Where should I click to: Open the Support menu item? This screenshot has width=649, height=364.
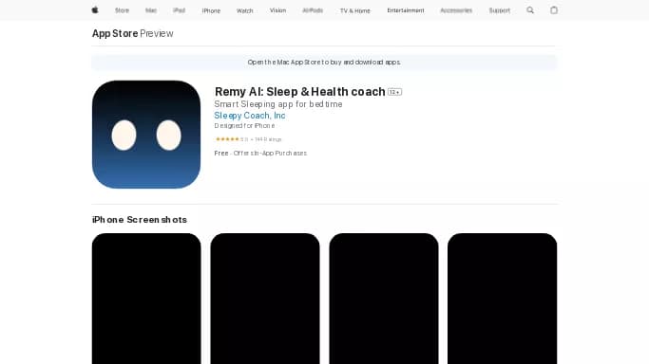[x=500, y=10]
